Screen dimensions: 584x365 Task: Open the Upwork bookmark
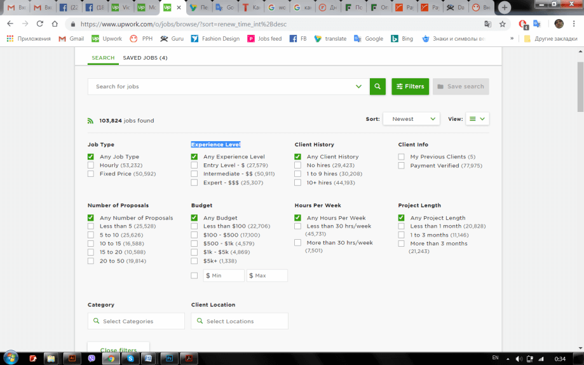click(107, 39)
